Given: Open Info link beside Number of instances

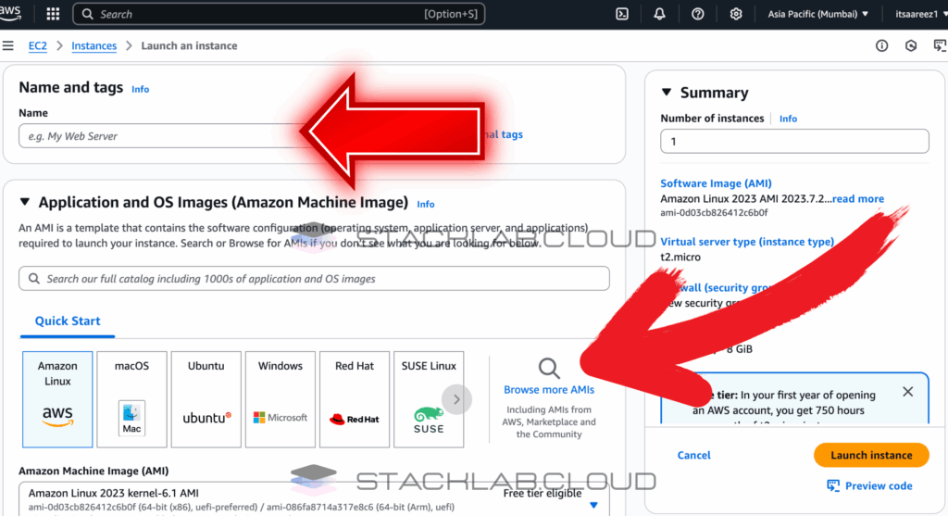Looking at the screenshot, I should tap(788, 119).
